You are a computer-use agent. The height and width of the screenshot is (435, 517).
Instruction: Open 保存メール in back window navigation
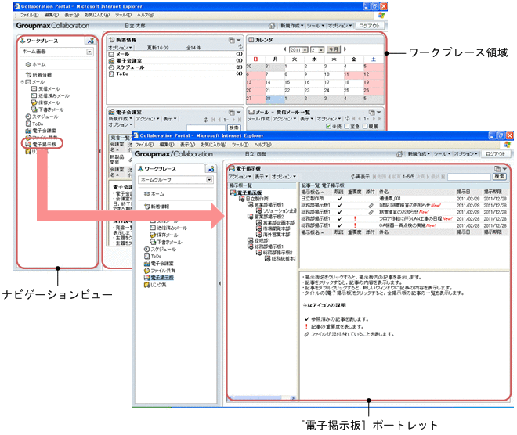click(x=46, y=102)
